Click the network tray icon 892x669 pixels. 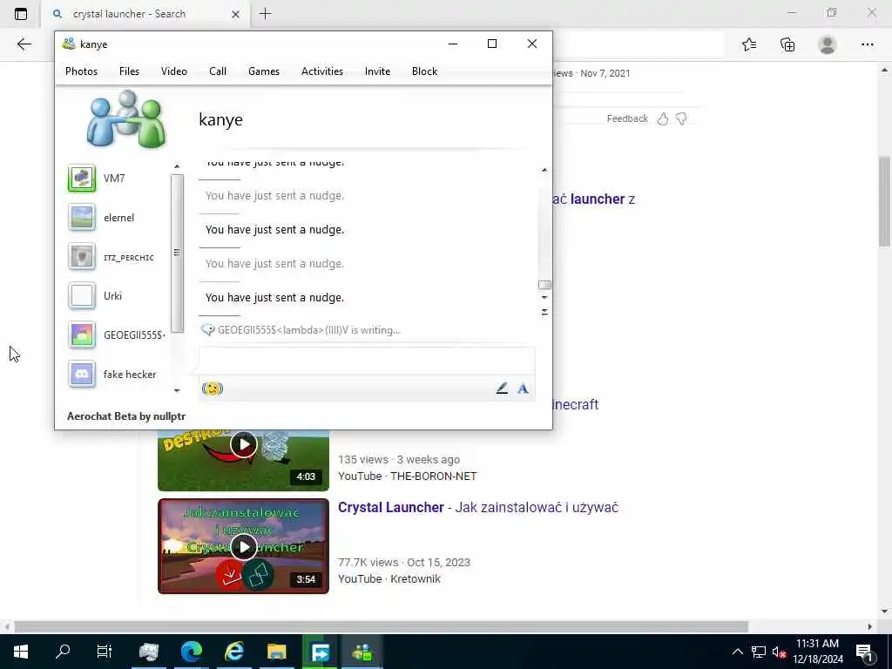759,652
